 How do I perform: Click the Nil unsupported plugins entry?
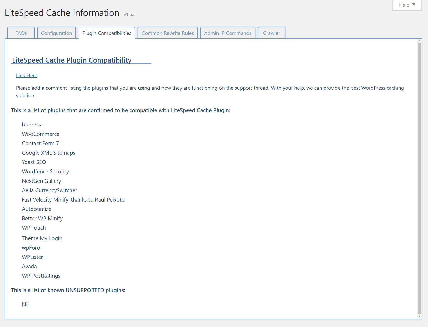coord(25,305)
